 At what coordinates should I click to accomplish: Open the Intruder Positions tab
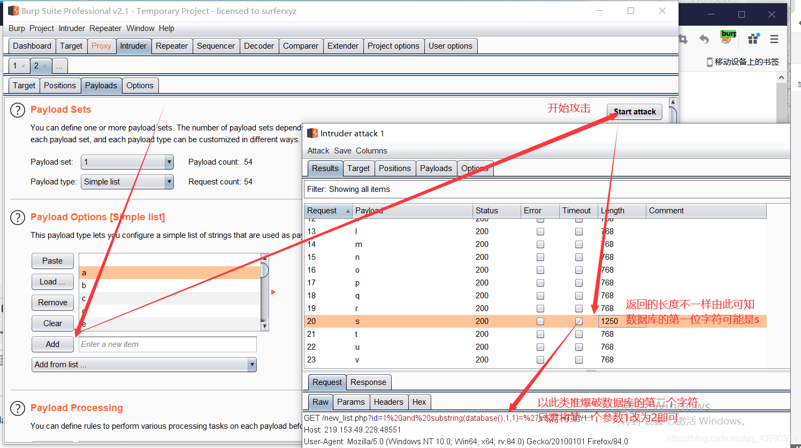tap(60, 86)
